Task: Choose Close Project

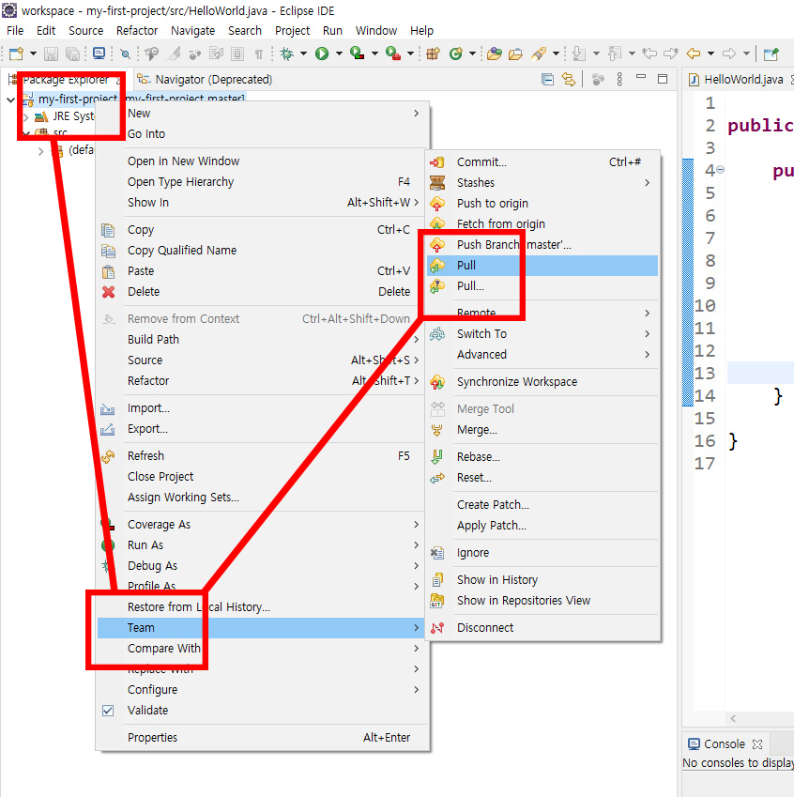Action: 262,477
